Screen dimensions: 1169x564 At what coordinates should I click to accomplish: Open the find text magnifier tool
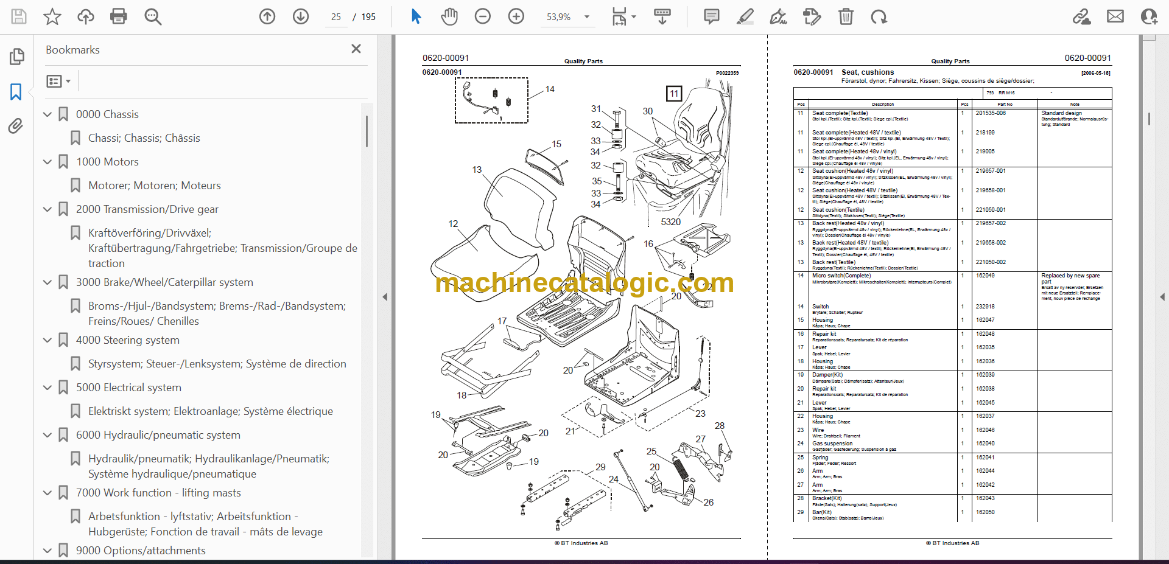[153, 16]
